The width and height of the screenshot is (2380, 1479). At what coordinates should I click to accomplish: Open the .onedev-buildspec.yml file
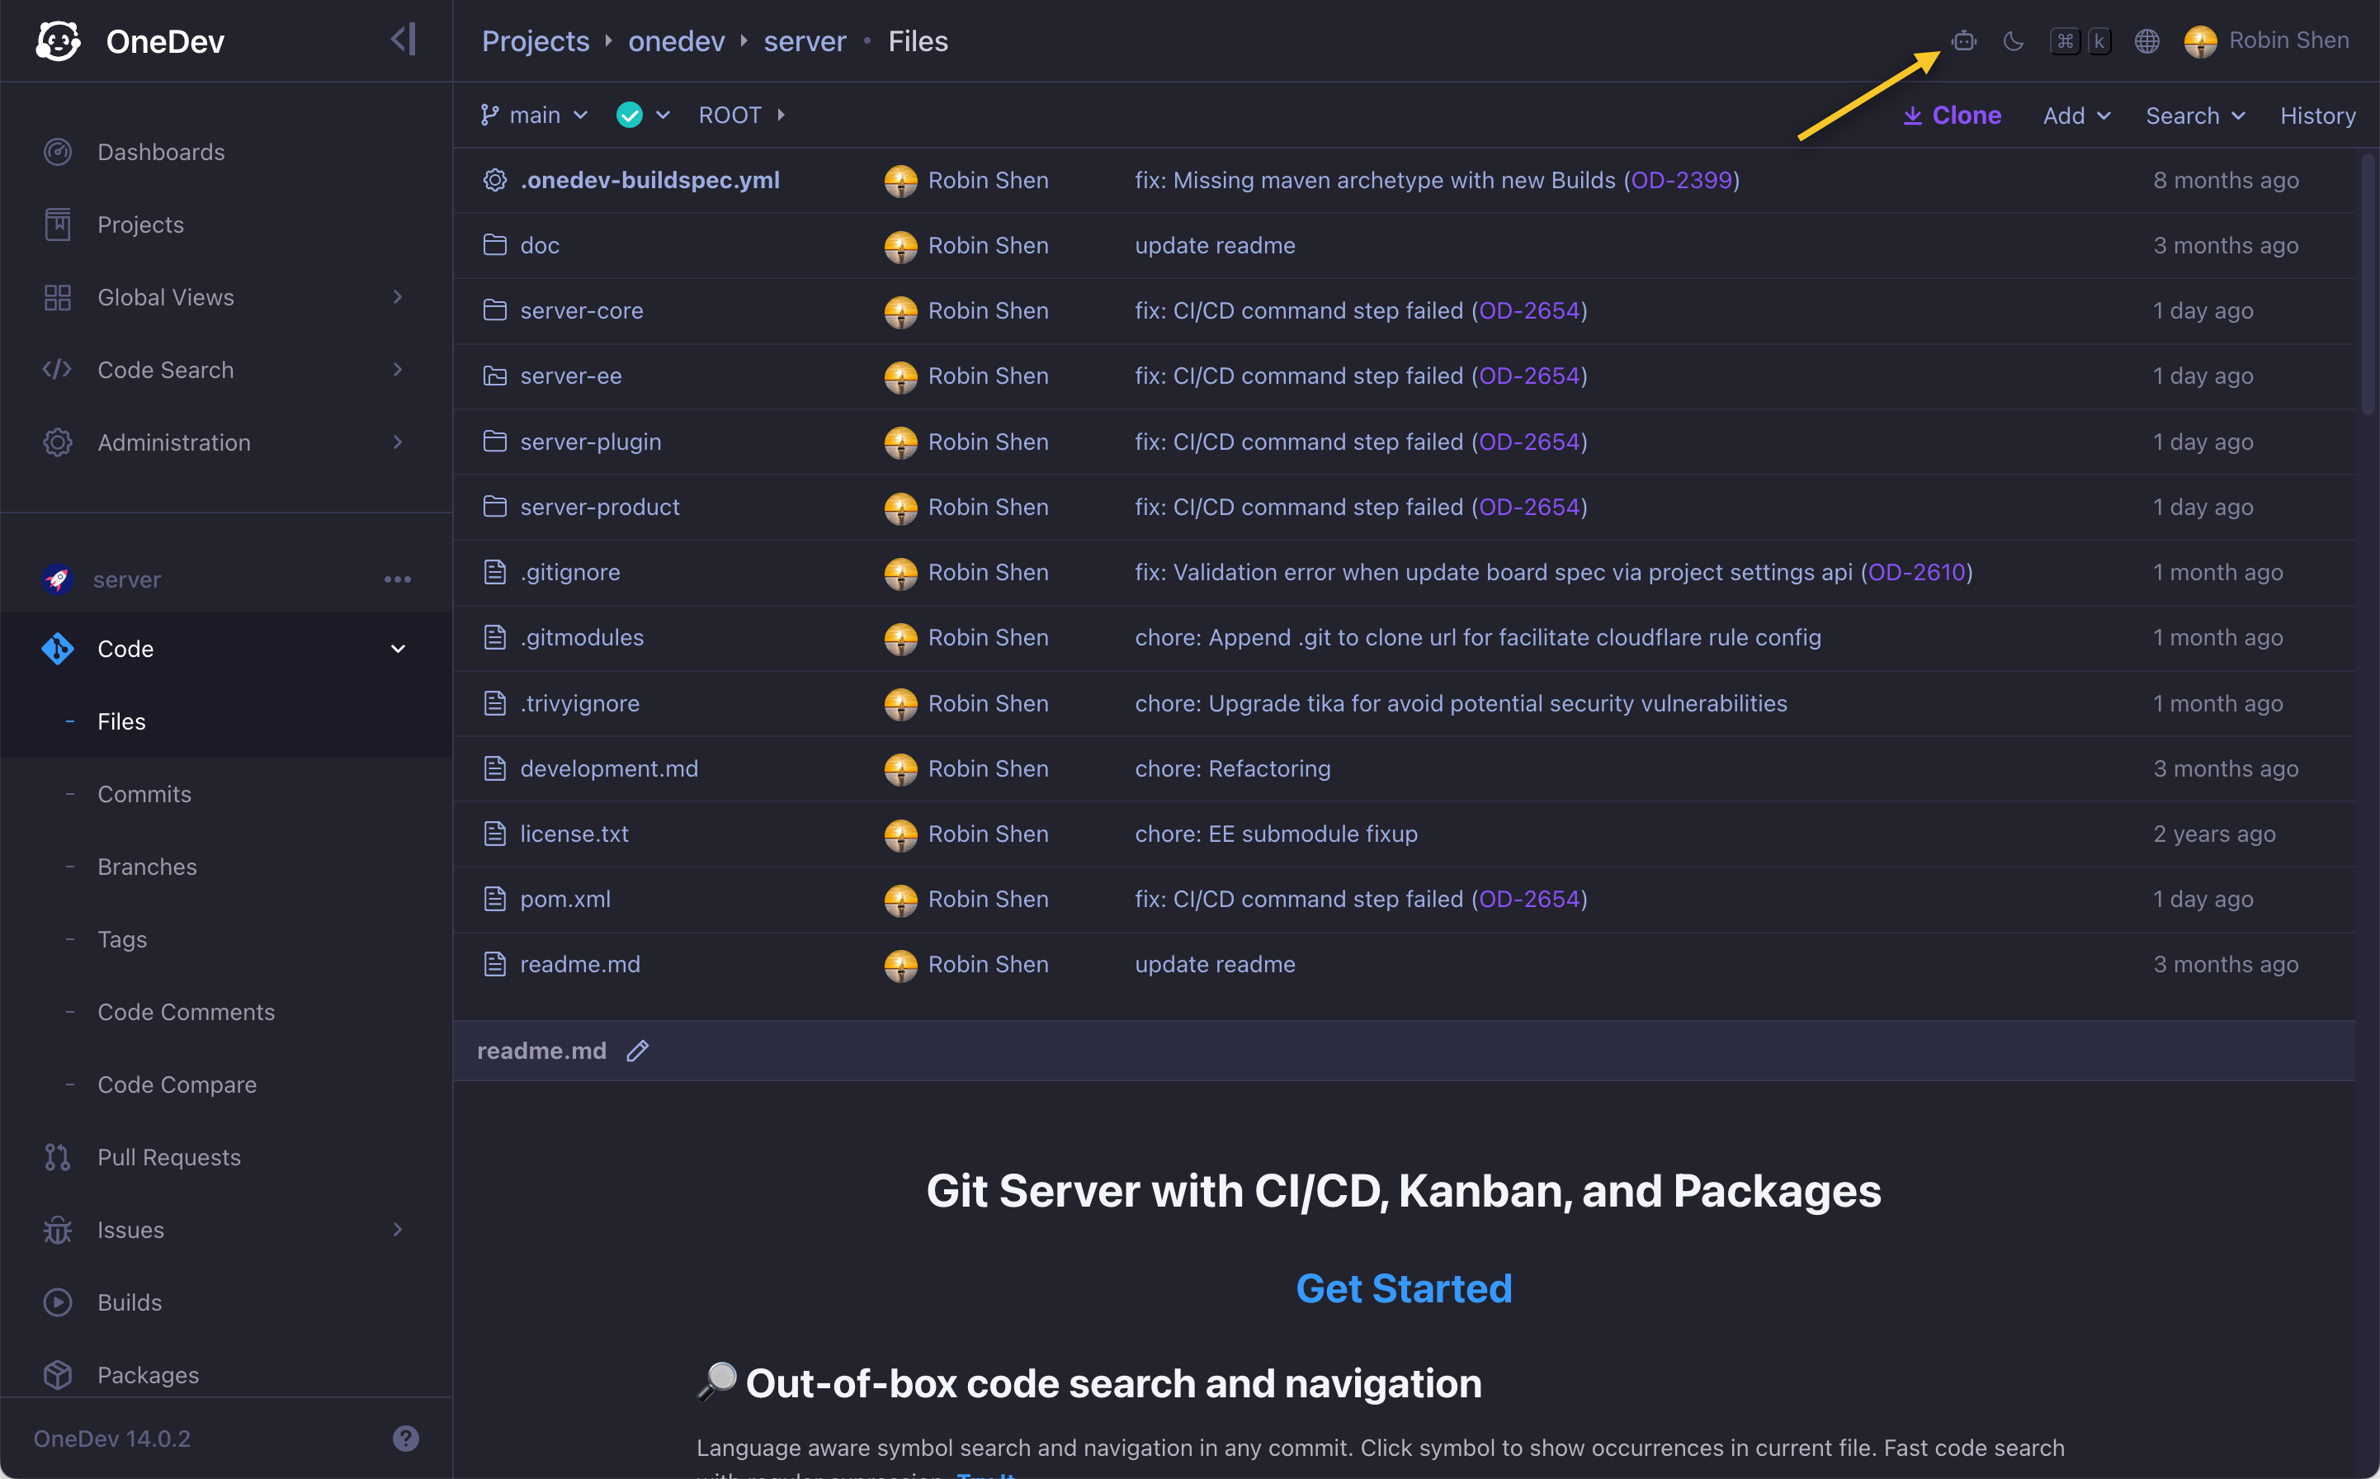point(649,180)
